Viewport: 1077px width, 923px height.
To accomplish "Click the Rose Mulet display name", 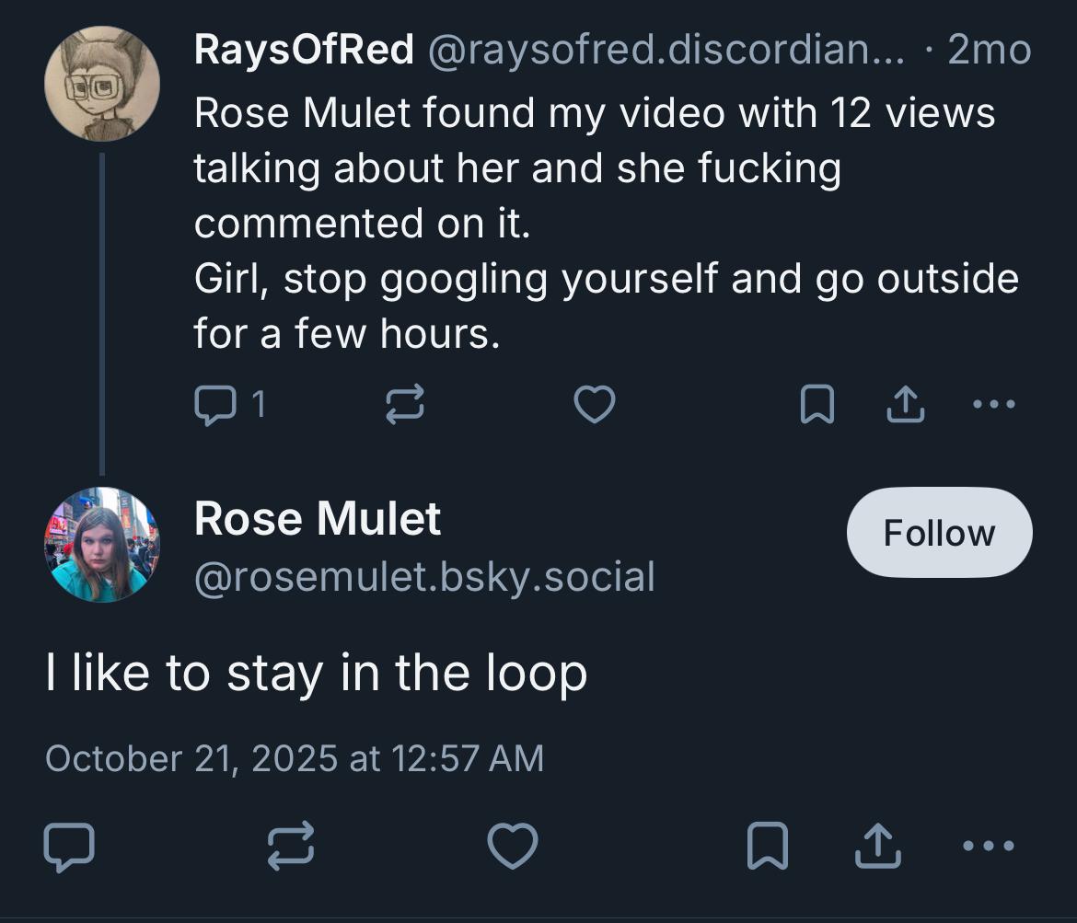I will (x=318, y=519).
